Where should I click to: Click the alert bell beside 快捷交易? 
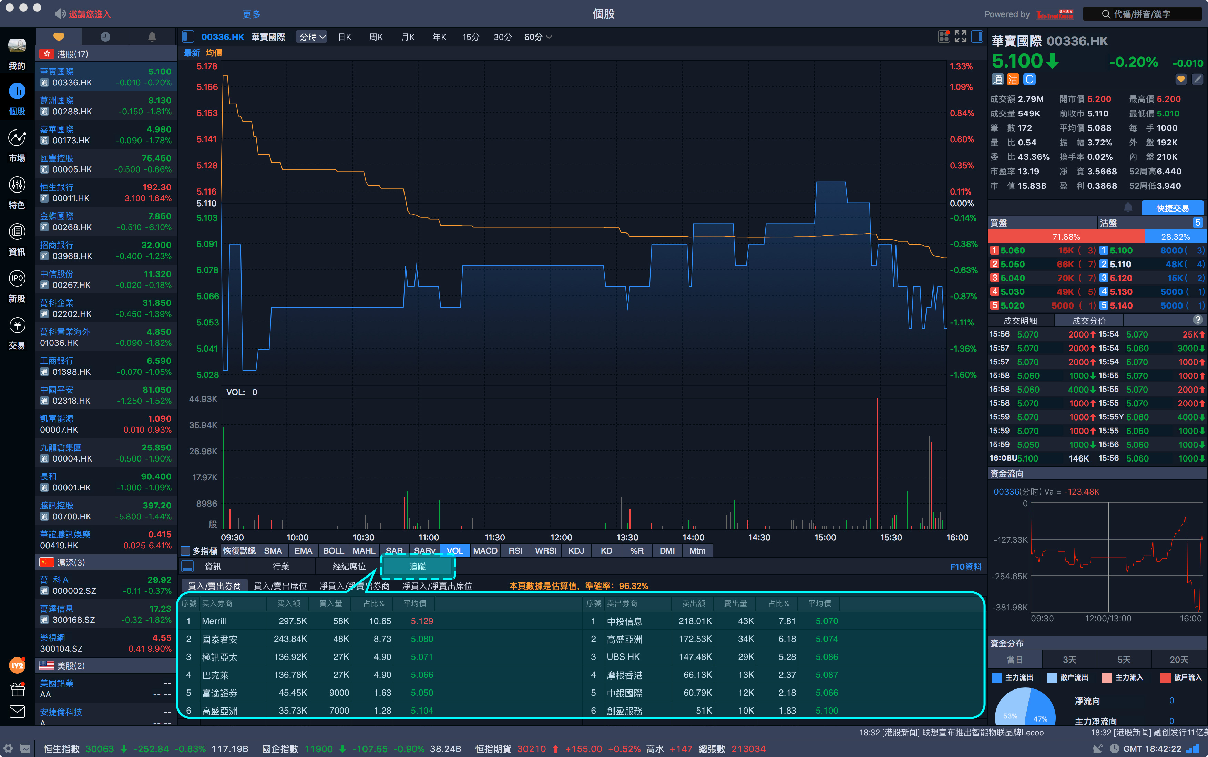(1128, 207)
